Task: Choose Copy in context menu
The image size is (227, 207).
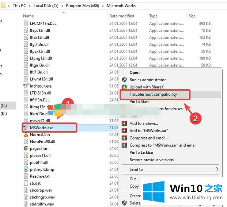Action: click(134, 186)
